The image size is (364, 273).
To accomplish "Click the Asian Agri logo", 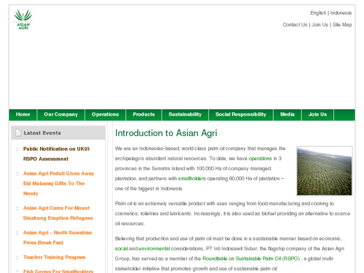I will [23, 20].
